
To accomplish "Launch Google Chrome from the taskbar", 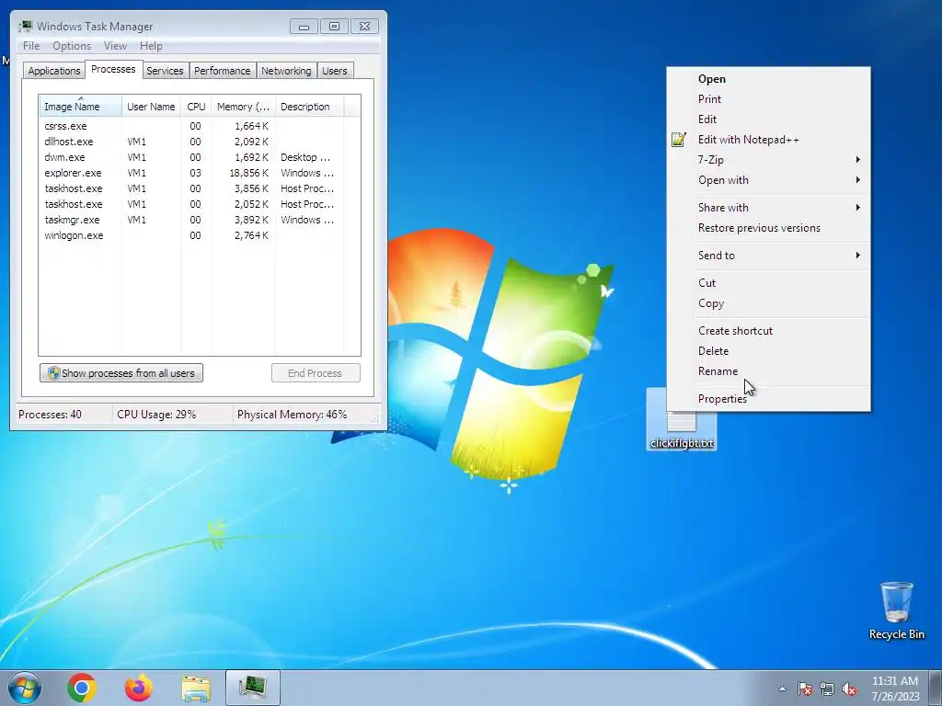I will coord(82,688).
